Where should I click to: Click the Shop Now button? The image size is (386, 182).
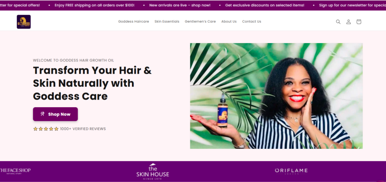pos(55,114)
